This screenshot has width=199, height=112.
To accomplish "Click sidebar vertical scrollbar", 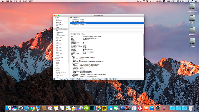I will (x=69, y=40).
